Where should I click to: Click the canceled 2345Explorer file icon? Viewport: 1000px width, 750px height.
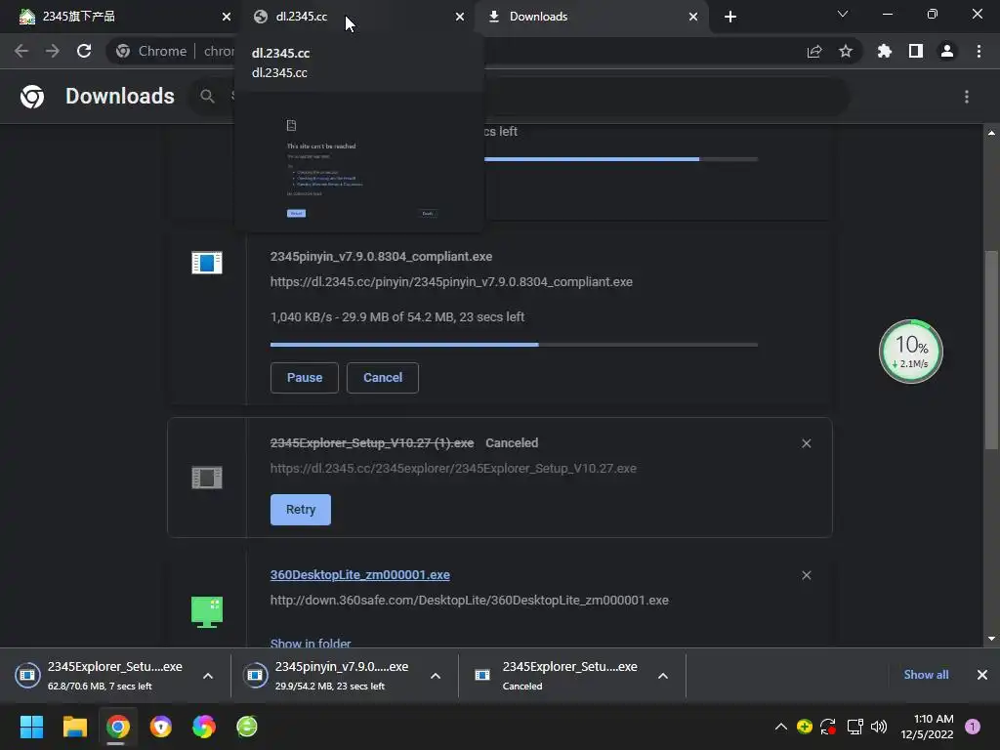[x=207, y=477]
